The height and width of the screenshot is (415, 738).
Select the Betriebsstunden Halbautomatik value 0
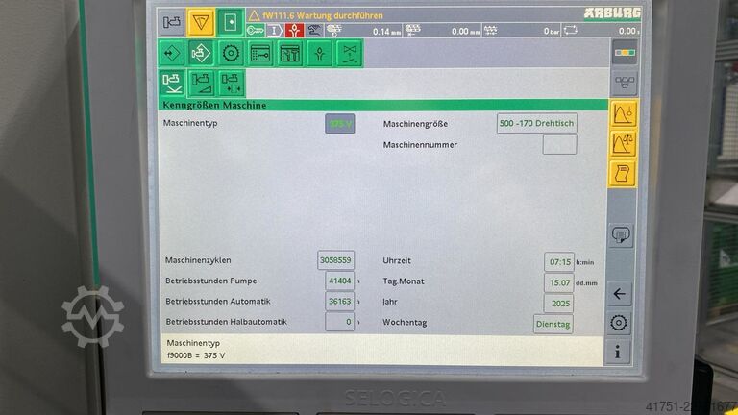(x=339, y=322)
